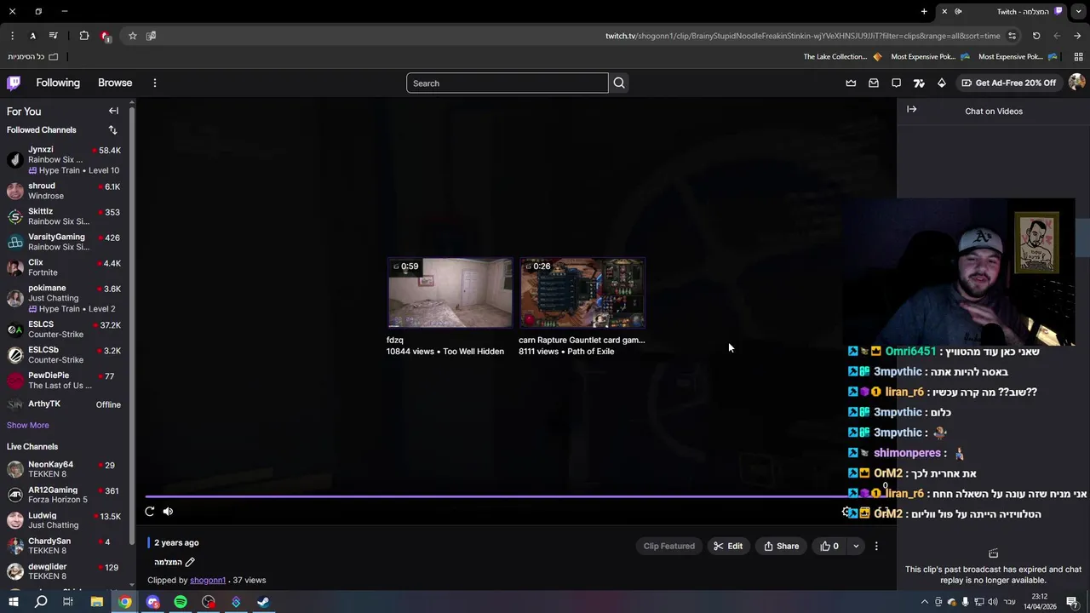Screen dimensions: 1090x613
Task: Open AR12Gaming's Forza Horizon stream
Action: click(x=64, y=495)
